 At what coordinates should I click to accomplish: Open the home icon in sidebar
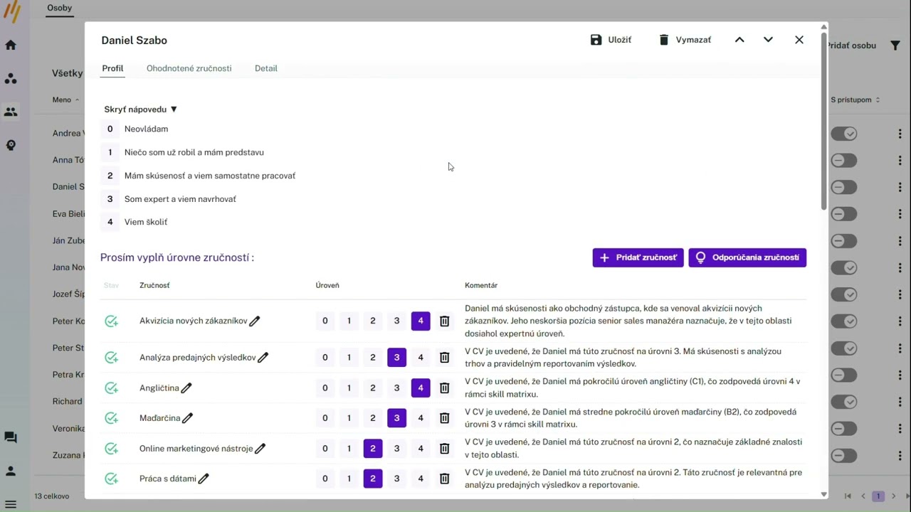tap(11, 45)
